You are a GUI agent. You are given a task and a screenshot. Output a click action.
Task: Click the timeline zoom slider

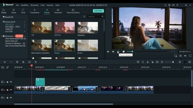point(171,62)
